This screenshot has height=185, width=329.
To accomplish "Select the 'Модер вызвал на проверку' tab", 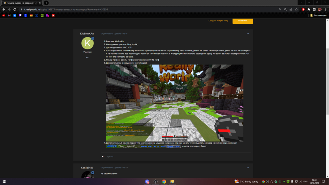I will 21,3.
